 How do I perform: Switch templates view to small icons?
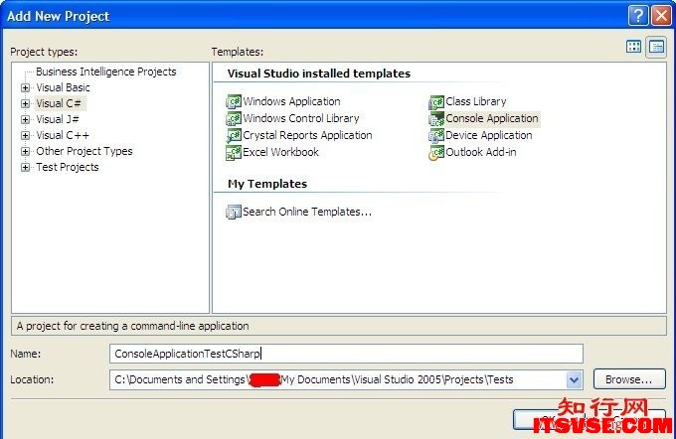click(656, 47)
